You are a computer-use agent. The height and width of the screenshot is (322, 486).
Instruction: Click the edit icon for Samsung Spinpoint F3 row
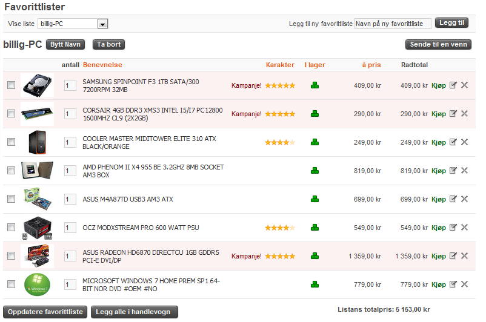[x=453, y=85]
